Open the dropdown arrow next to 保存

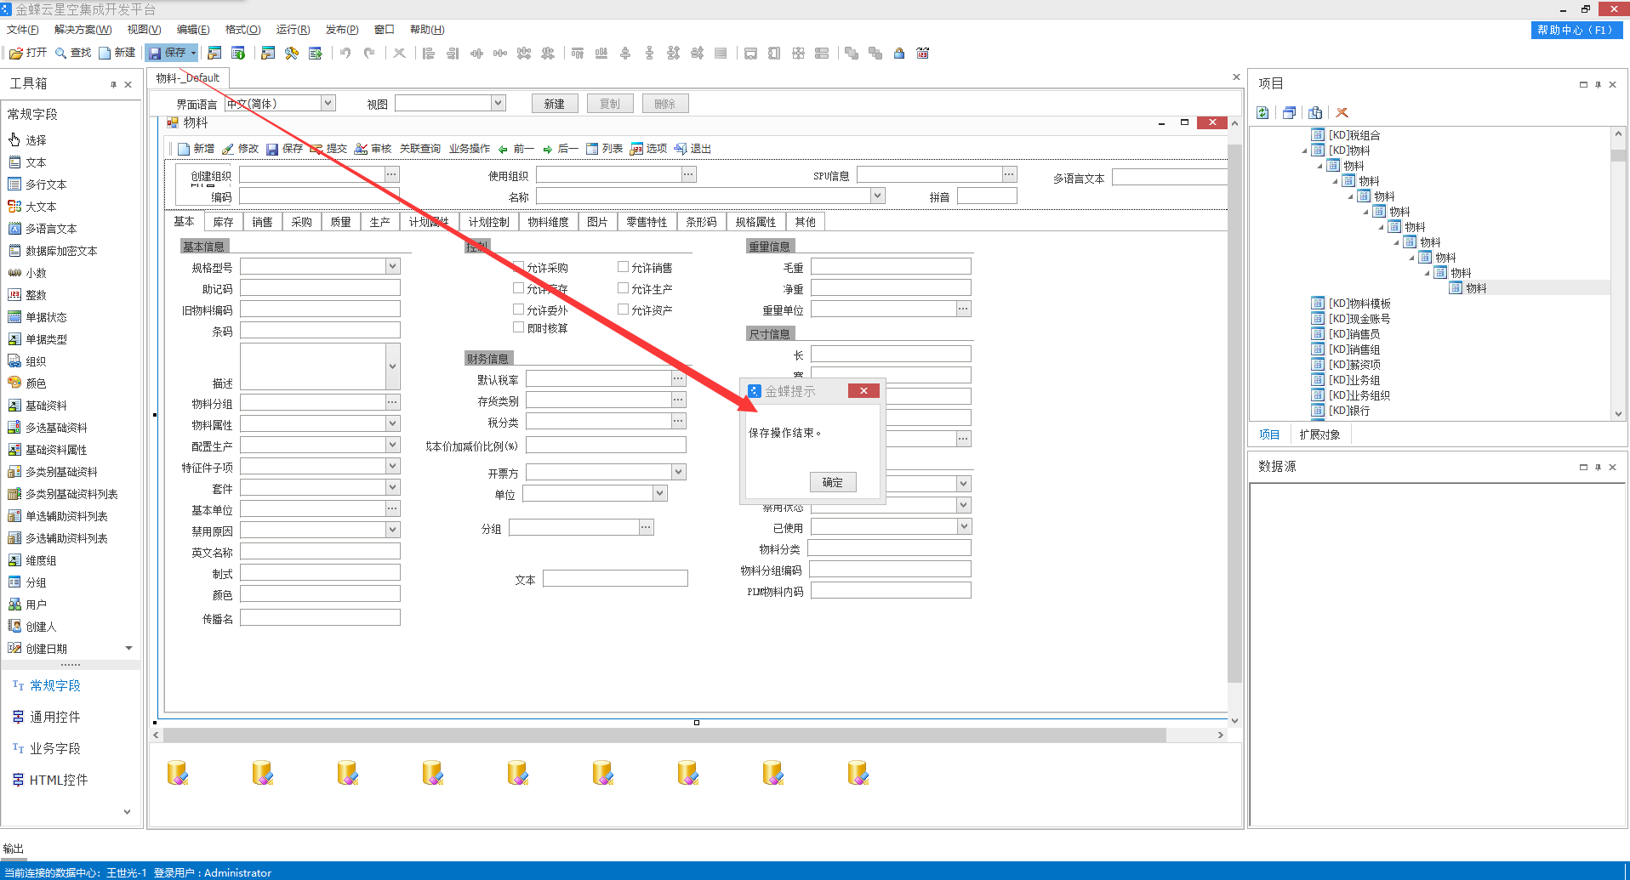click(193, 53)
